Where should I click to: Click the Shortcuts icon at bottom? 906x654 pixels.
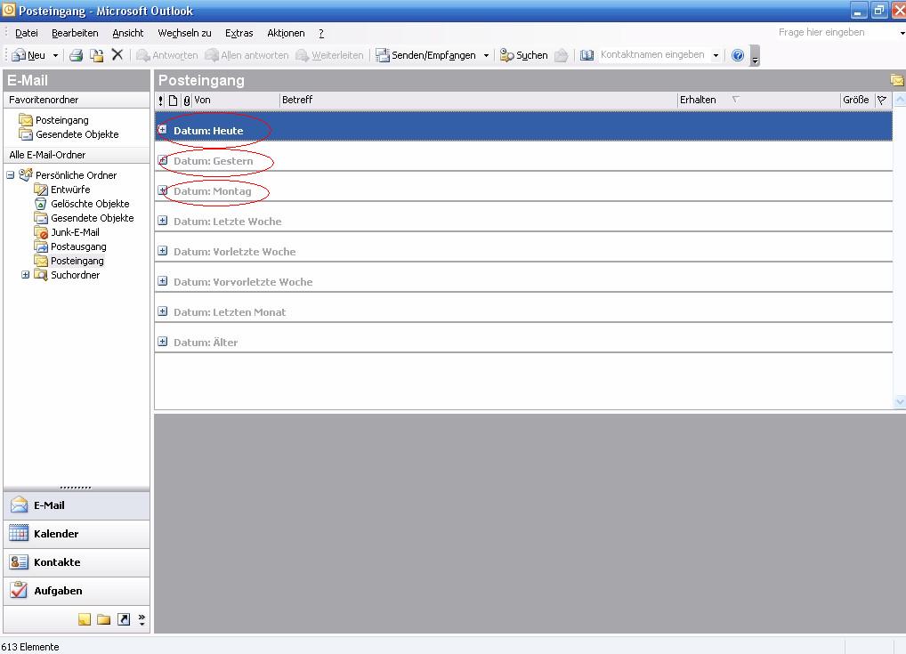click(x=124, y=619)
